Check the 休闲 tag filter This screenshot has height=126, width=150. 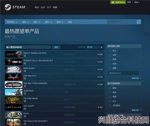(110, 64)
